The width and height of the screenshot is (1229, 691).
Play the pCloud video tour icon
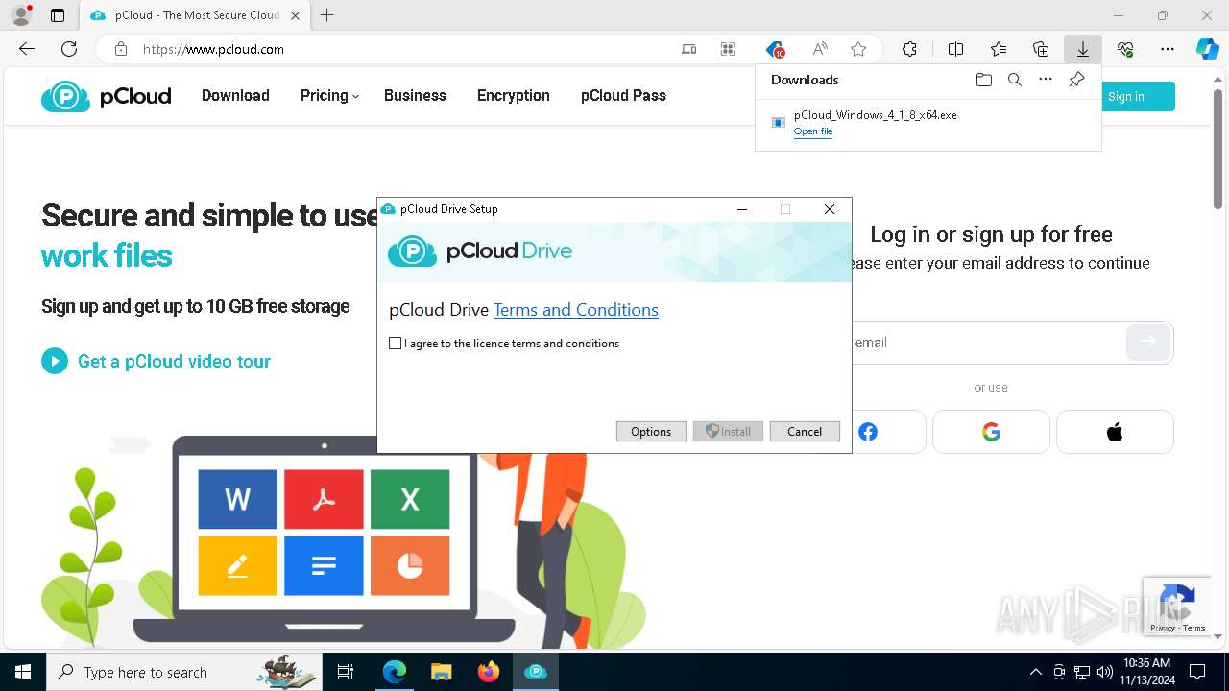[55, 361]
